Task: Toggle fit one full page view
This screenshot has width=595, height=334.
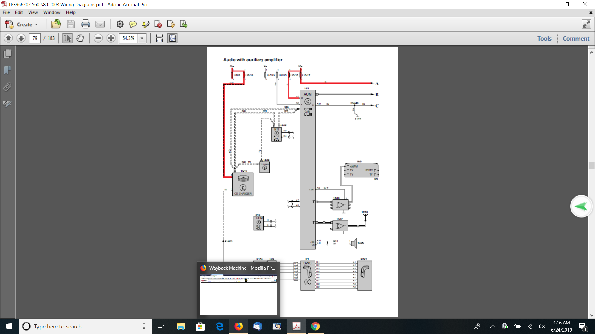Action: (x=172, y=38)
